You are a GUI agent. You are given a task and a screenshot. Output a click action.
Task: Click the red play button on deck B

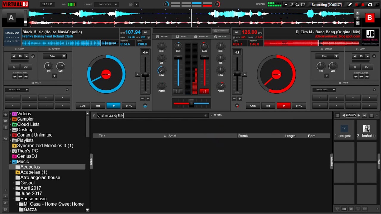pos(284,106)
